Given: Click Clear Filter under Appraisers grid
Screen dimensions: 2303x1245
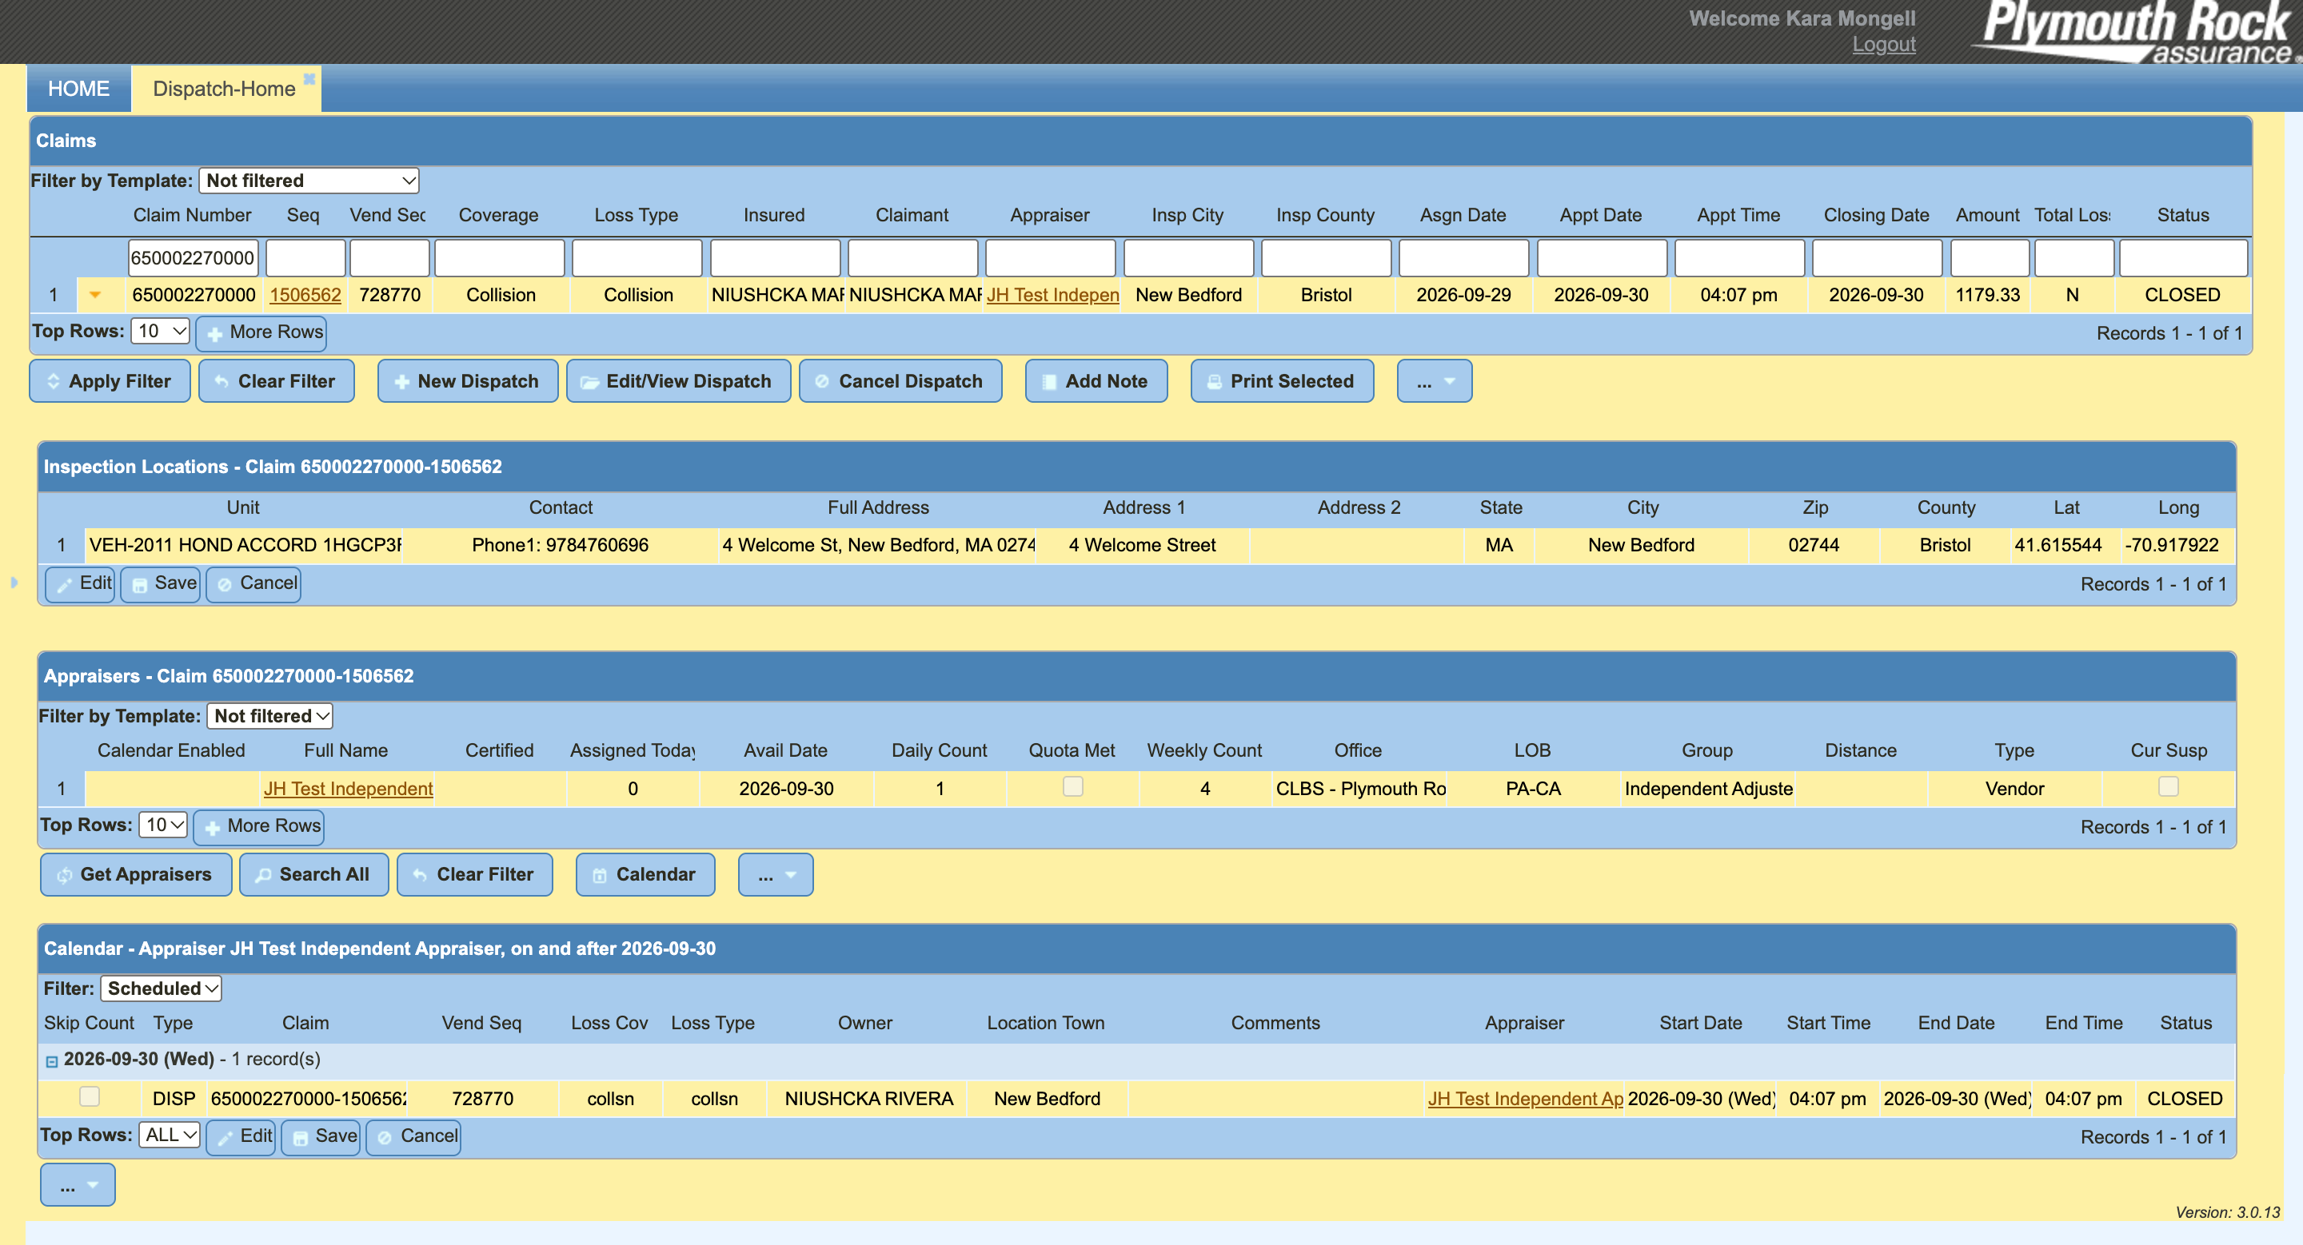Looking at the screenshot, I should 475,875.
